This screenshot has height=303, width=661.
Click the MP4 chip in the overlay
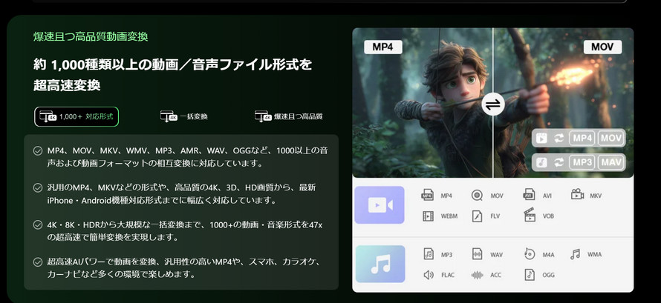point(582,138)
